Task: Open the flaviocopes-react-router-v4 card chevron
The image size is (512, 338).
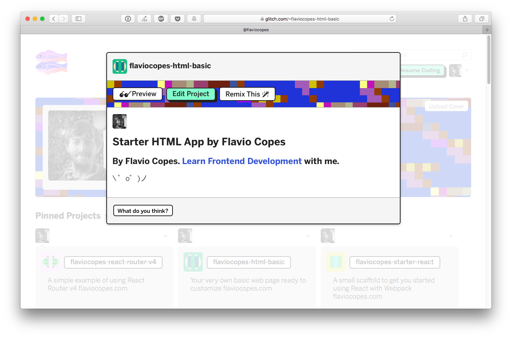Action: pyautogui.click(x=165, y=236)
